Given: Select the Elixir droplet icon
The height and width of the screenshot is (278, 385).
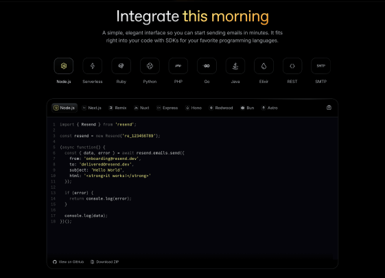Looking at the screenshot, I should point(264,66).
